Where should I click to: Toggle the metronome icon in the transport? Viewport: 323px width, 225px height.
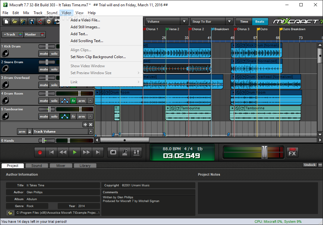click(125, 152)
